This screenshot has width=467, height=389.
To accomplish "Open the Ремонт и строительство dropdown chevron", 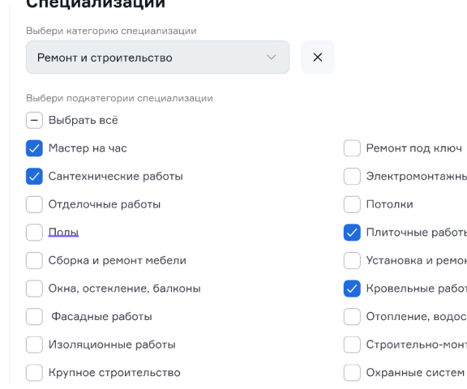I will tap(271, 58).
